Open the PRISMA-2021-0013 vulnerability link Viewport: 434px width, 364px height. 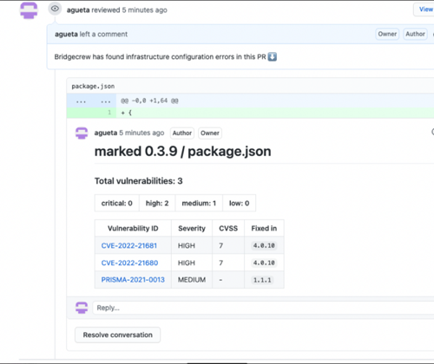(x=133, y=280)
